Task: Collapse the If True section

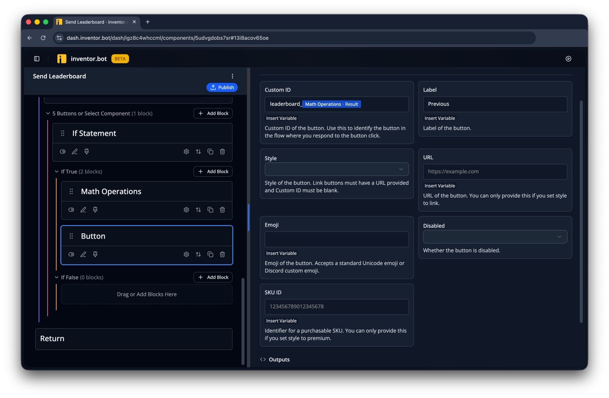Action: point(57,171)
